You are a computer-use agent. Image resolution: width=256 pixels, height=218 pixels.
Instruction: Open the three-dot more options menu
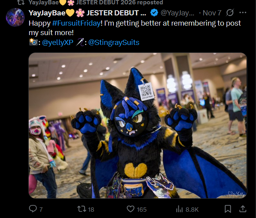tap(243, 13)
